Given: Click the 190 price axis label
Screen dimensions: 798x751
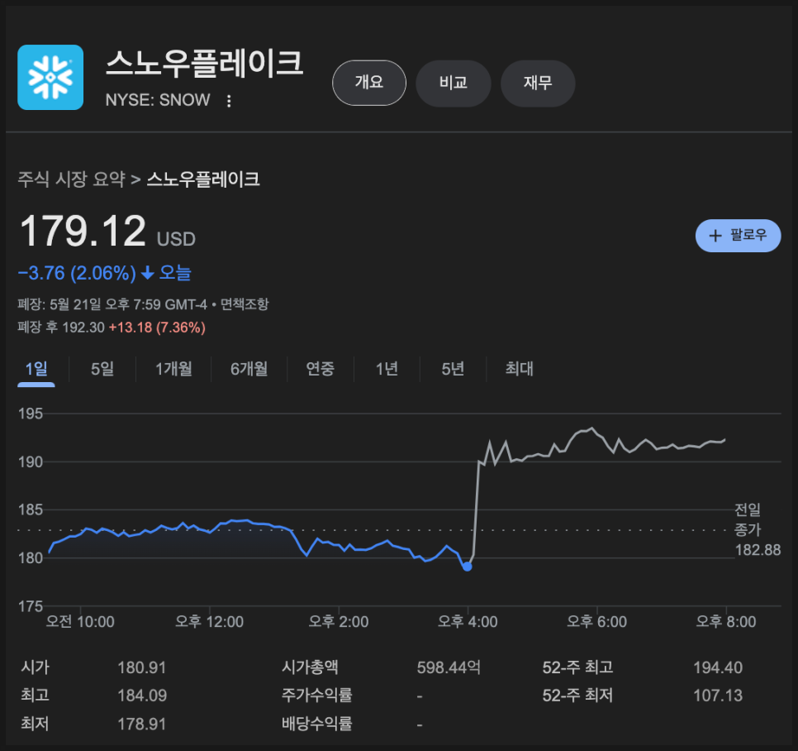Looking at the screenshot, I should (x=31, y=462).
